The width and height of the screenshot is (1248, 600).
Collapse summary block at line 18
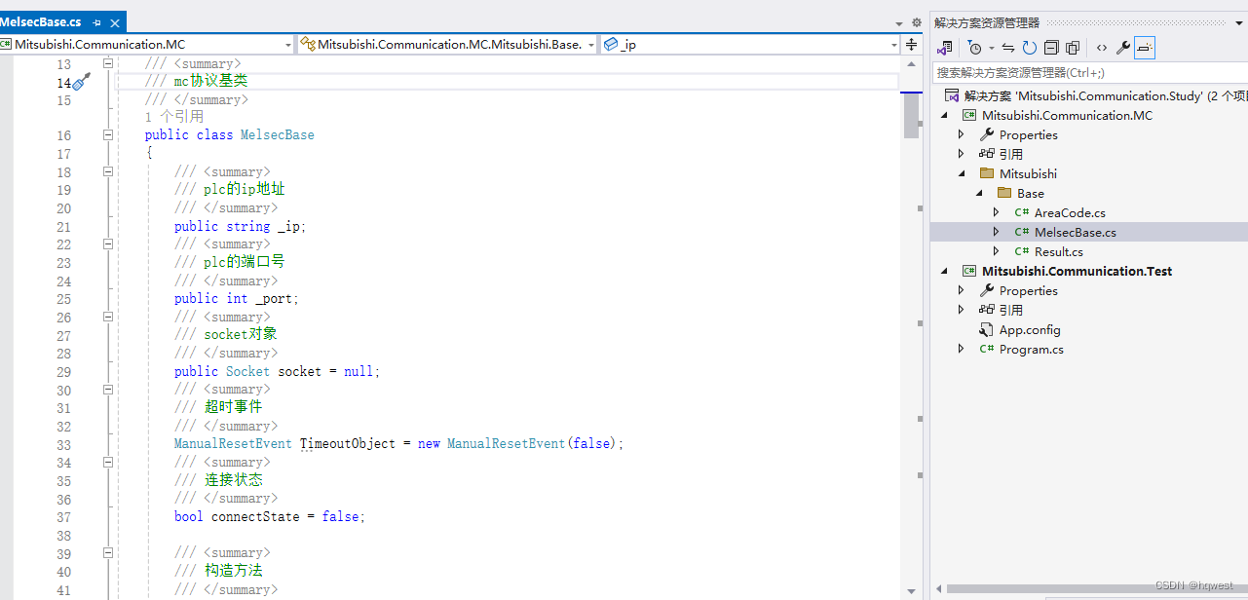108,172
